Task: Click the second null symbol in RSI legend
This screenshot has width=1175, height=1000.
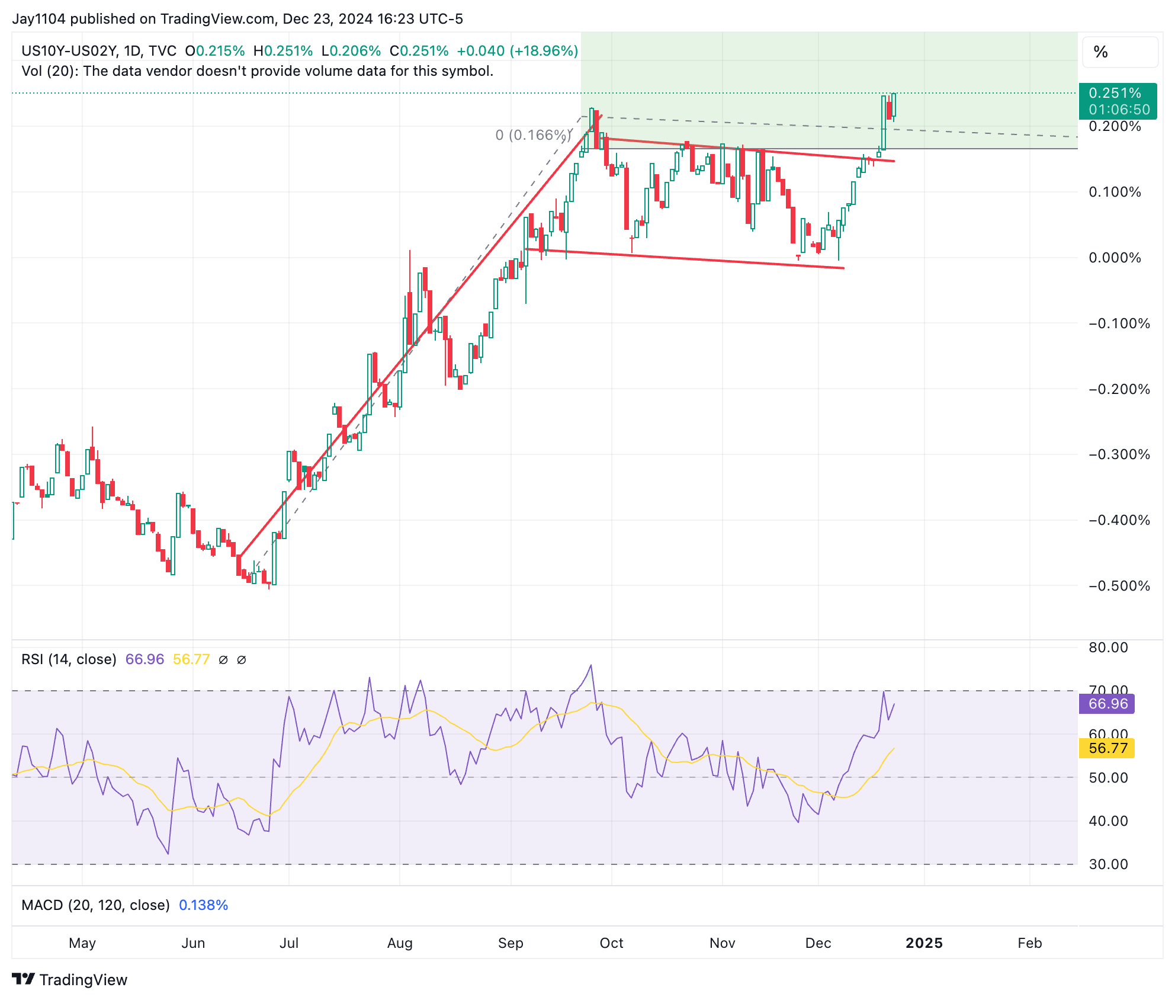Action: 242,660
